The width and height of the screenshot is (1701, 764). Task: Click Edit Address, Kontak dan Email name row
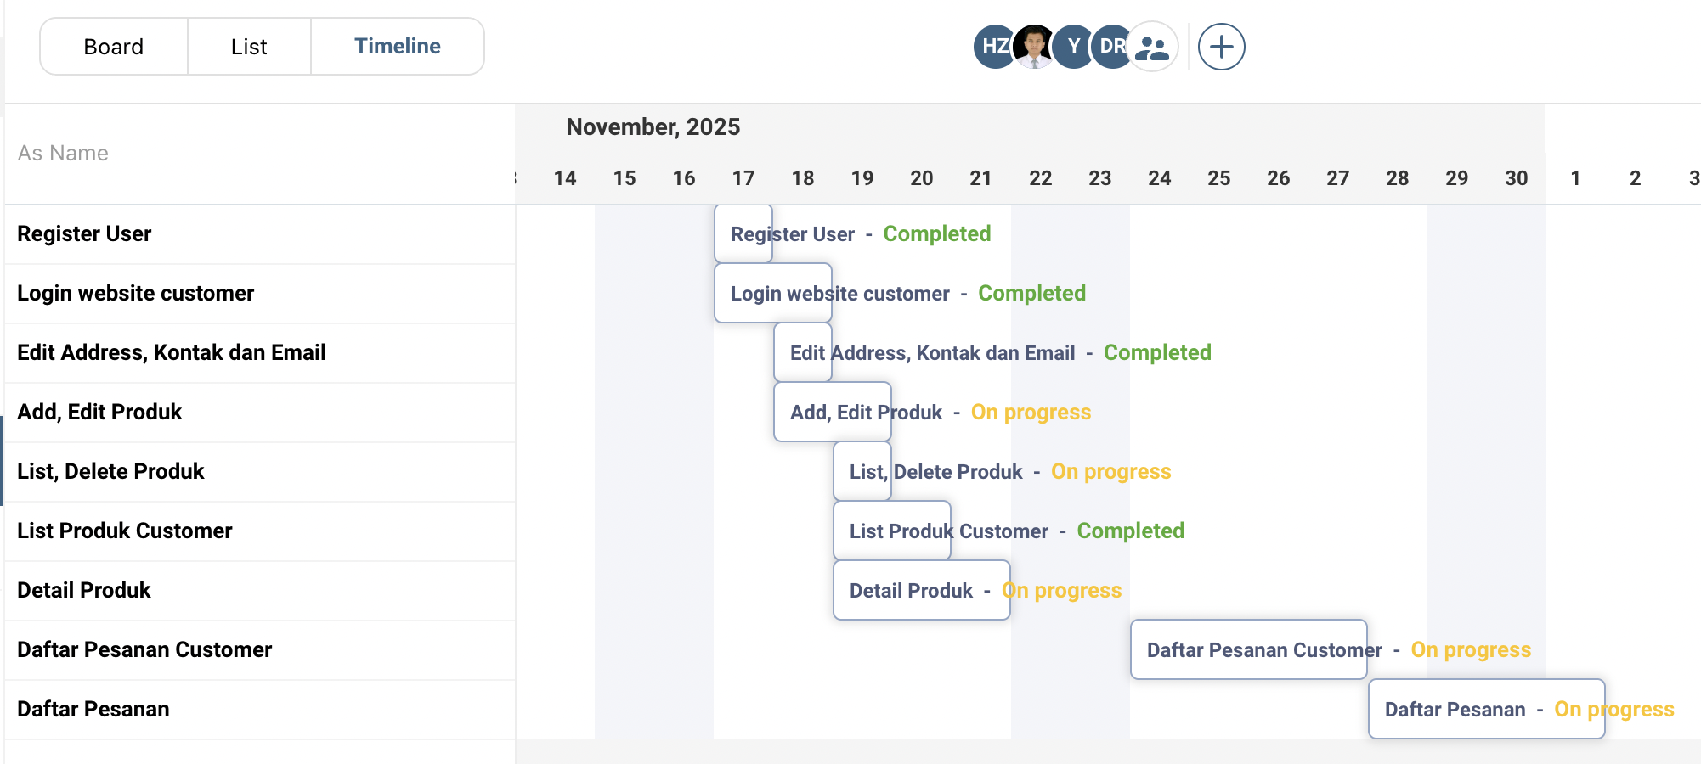pos(171,353)
